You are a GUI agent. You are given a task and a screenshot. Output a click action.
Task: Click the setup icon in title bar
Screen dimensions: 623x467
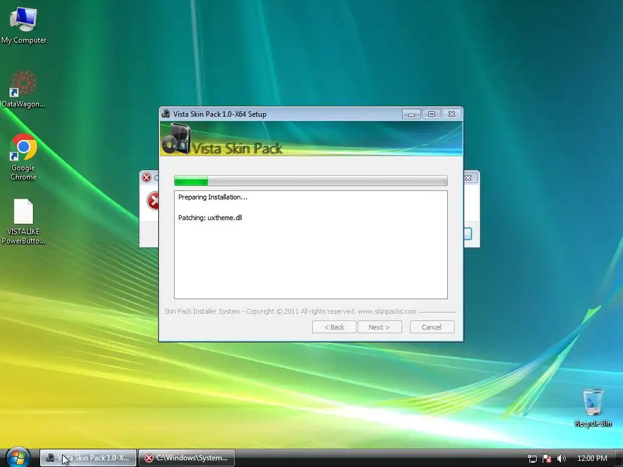coord(165,114)
